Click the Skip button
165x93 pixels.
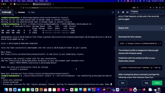point(146,83)
